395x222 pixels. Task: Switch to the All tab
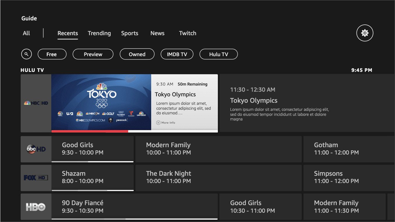point(27,33)
